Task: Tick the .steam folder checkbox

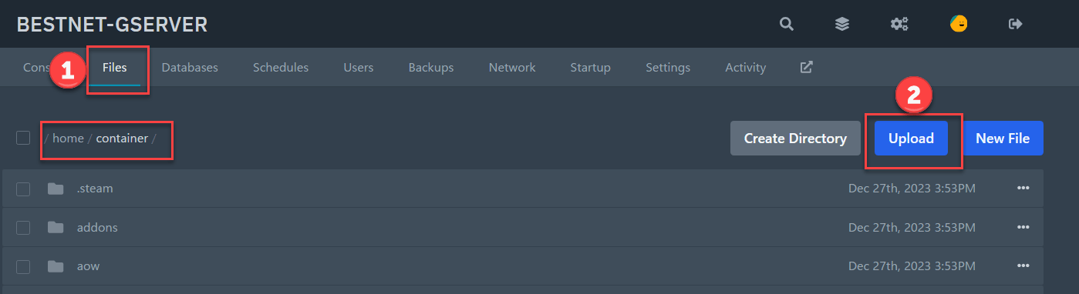Action: pyautogui.click(x=23, y=189)
